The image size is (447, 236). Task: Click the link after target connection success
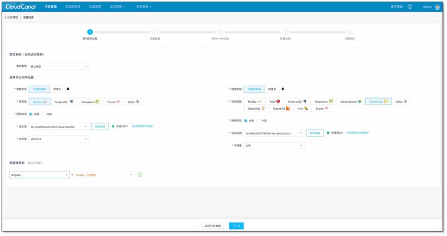coord(358,133)
